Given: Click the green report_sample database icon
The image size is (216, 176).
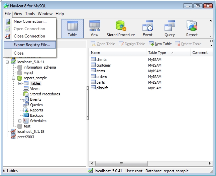Looking at the screenshot, I should [x=20, y=78].
